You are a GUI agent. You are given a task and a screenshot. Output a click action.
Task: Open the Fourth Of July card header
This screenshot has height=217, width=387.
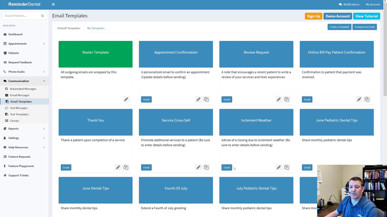176,190
